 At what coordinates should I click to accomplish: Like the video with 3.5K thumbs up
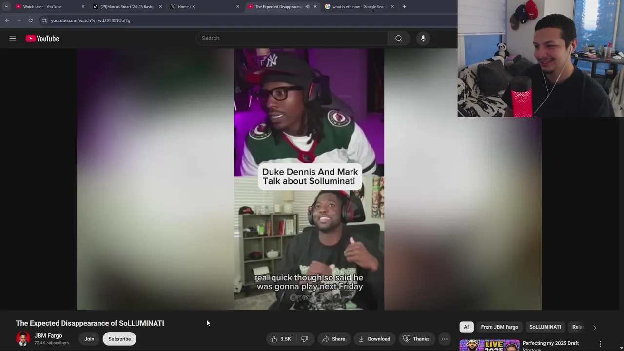[x=280, y=339]
